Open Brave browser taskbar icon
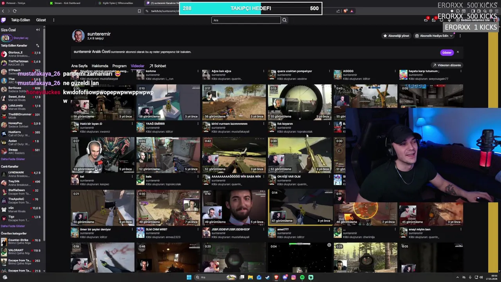The height and width of the screenshot is (282, 501). point(276,277)
